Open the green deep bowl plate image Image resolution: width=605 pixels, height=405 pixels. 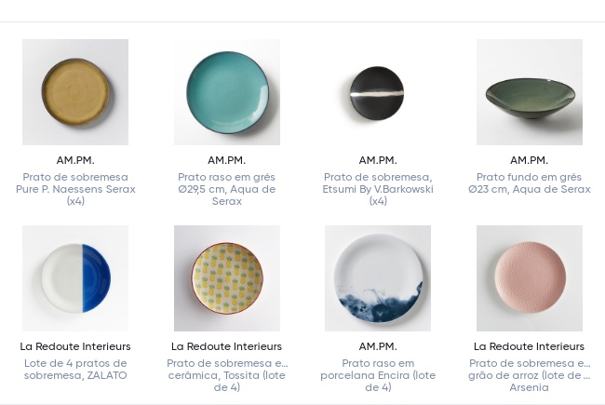(x=529, y=92)
